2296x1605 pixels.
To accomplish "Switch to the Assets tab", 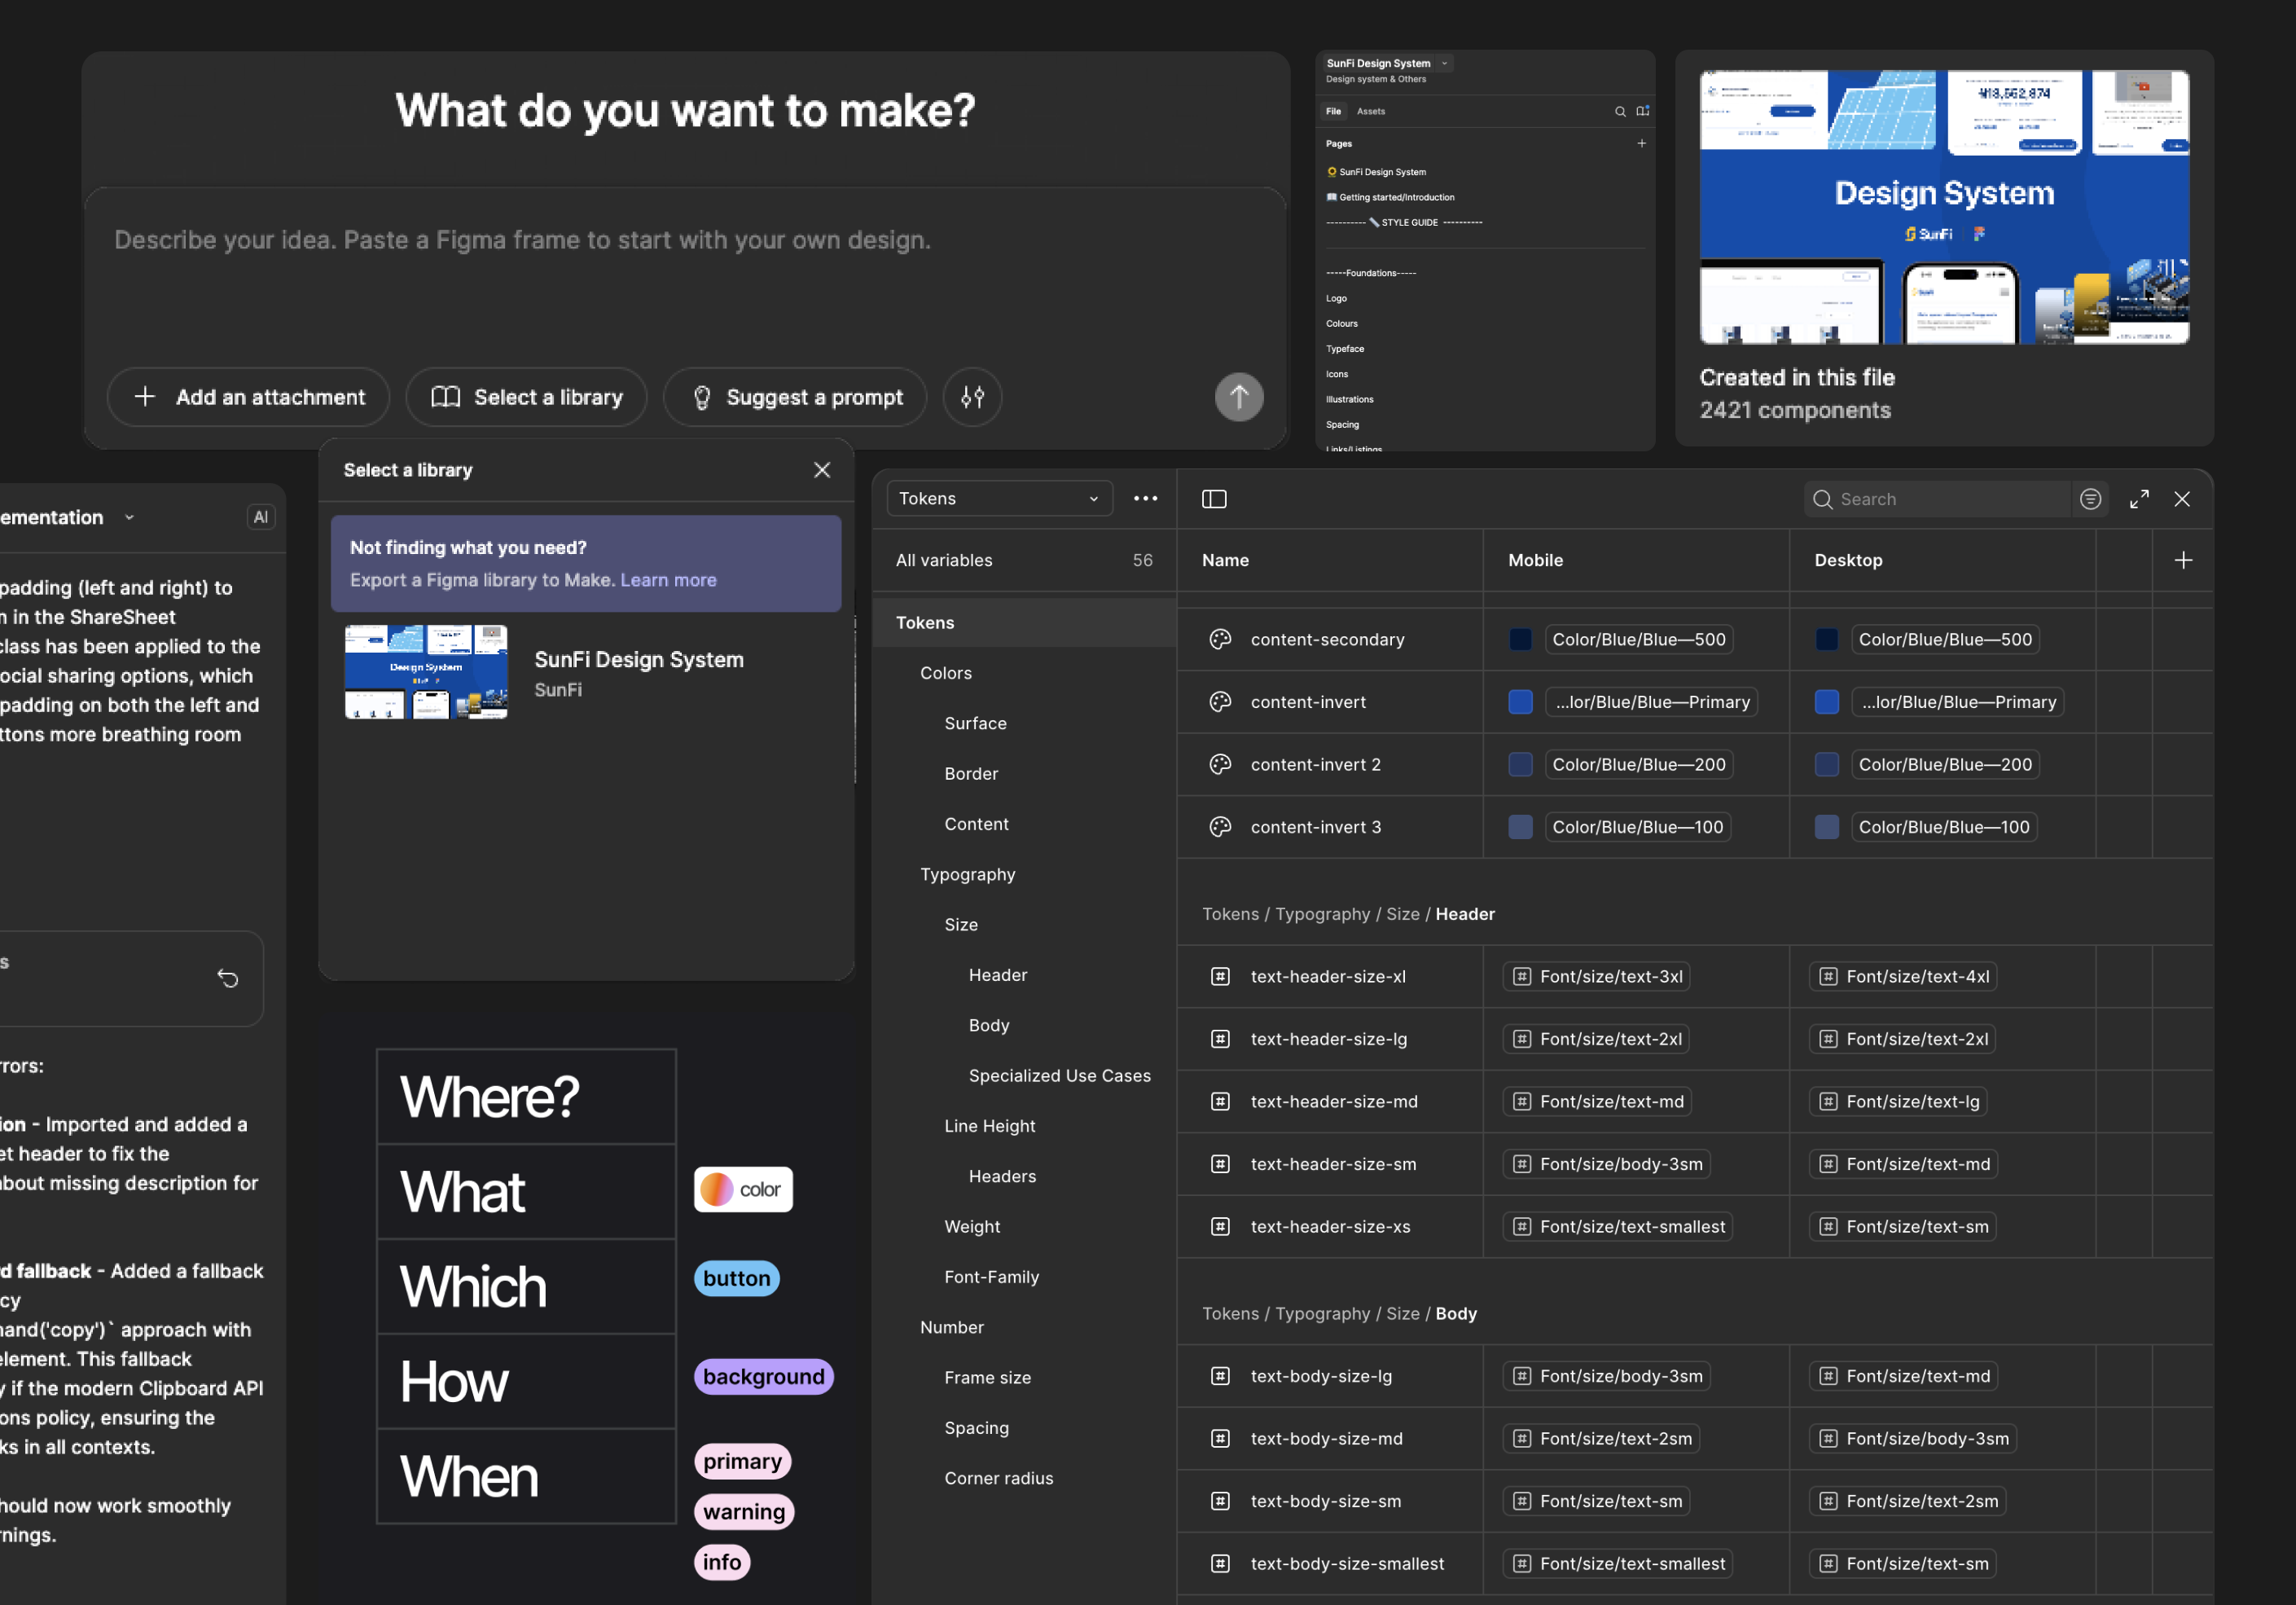I will tap(1370, 111).
